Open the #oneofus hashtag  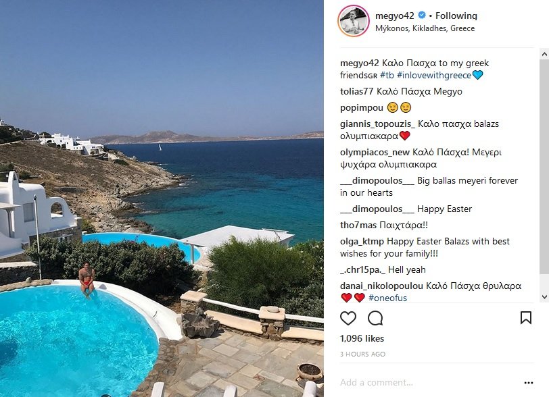coord(387,298)
